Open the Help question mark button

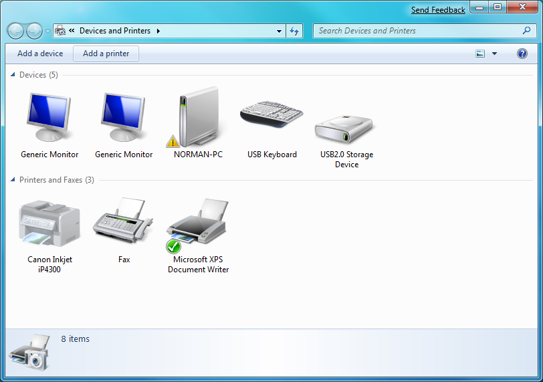click(522, 54)
